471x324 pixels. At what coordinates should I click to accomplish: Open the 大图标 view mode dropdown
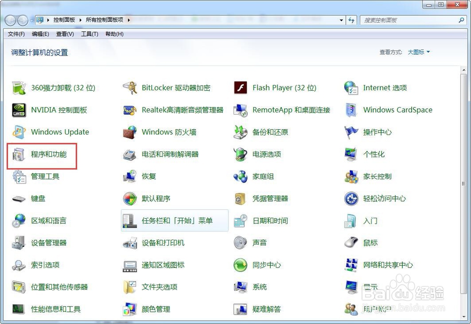[417, 52]
